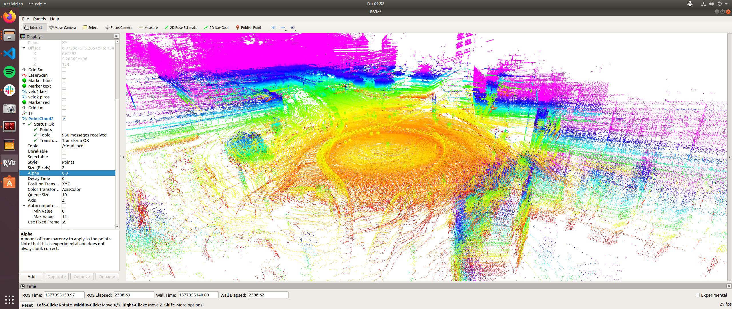
Task: Select the Move Camera tool
Action: click(62, 27)
